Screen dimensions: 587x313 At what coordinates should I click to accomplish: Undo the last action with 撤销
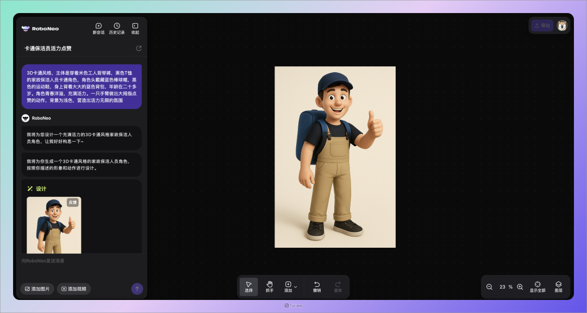coord(317,286)
